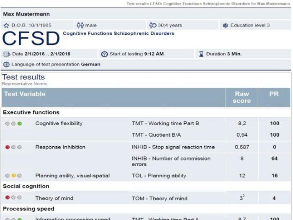
Task: Click the green indicator dot for Cognitive flexibility
Action: coord(19,124)
